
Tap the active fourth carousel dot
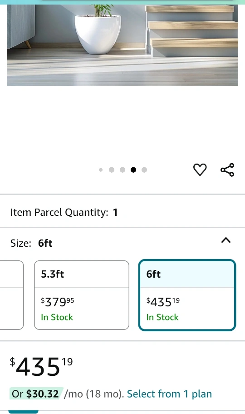click(133, 170)
